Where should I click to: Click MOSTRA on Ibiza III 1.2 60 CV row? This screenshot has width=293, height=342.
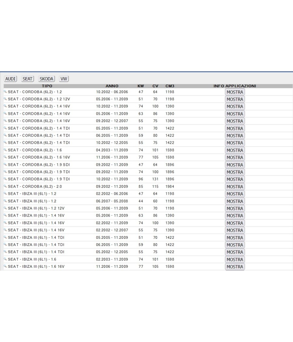click(235, 201)
